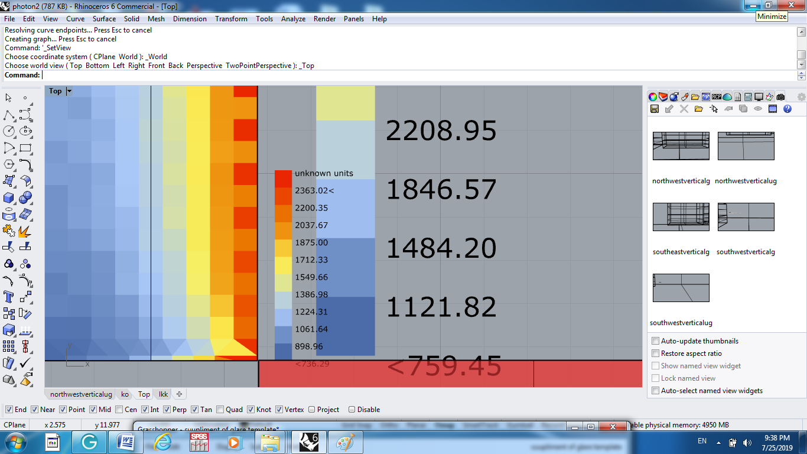Select the southeastverticalg named view thumbnail
The width and height of the screenshot is (807, 454).
pyautogui.click(x=681, y=217)
